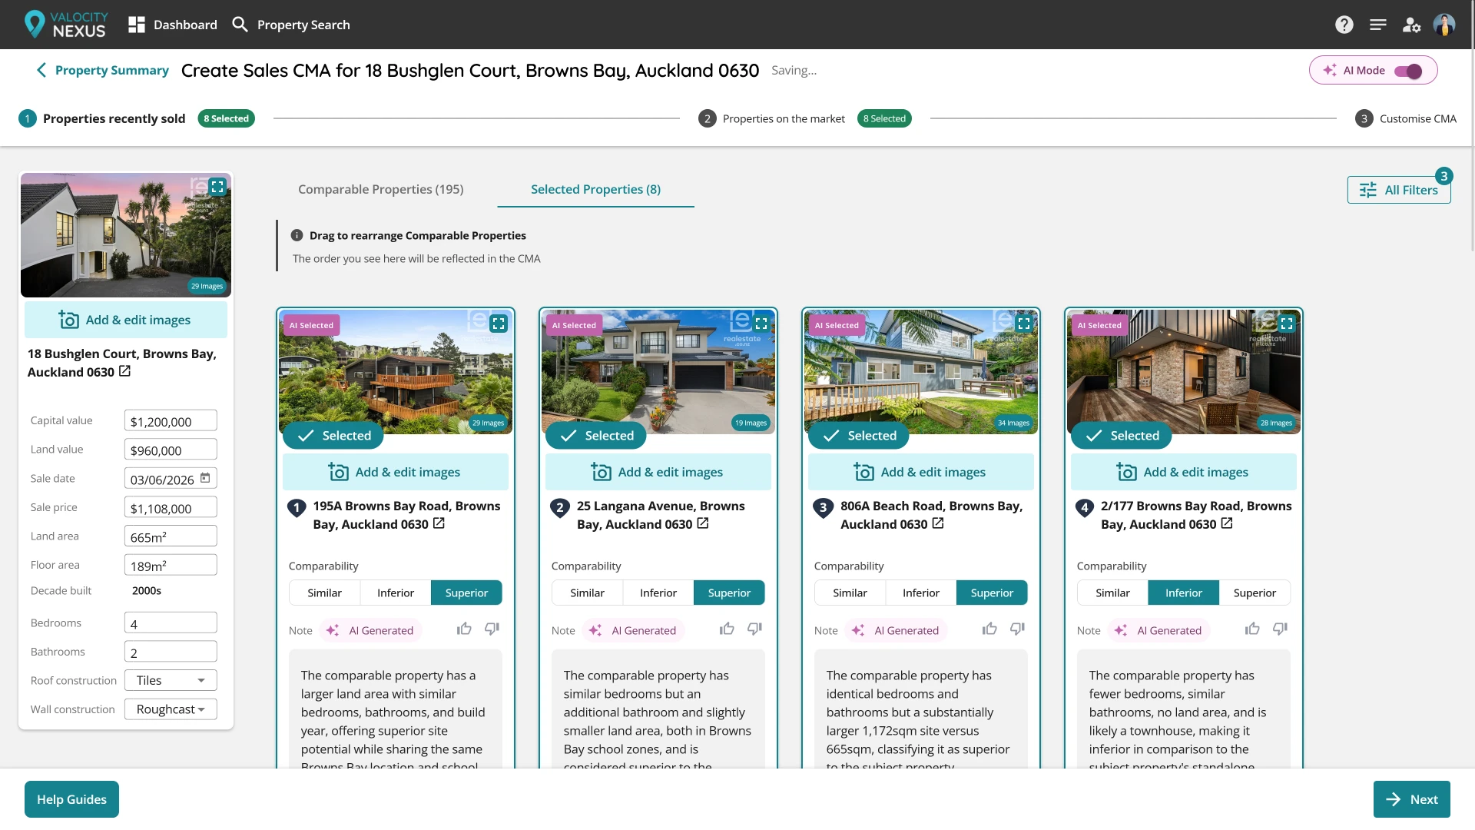Open the help question mark icon

(1344, 25)
